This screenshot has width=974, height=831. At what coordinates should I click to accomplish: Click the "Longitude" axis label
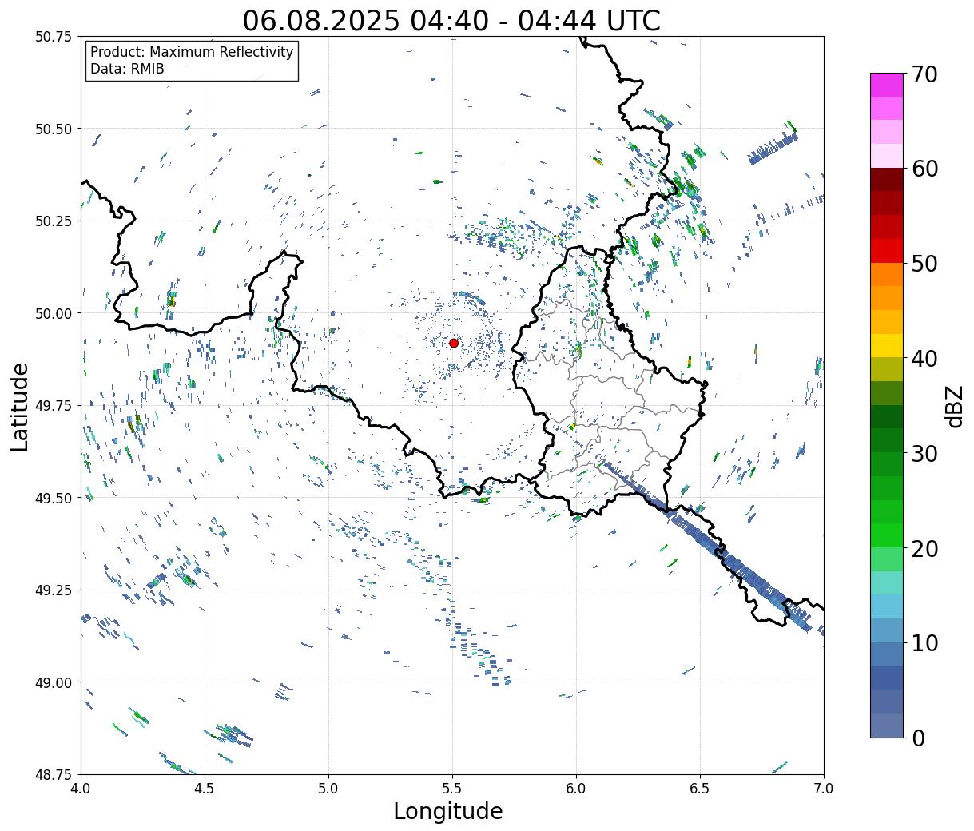coord(448,811)
